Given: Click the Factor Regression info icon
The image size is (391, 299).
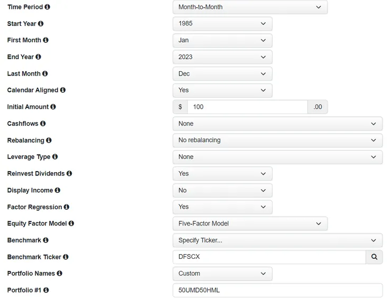Looking at the screenshot, I should pos(67,207).
